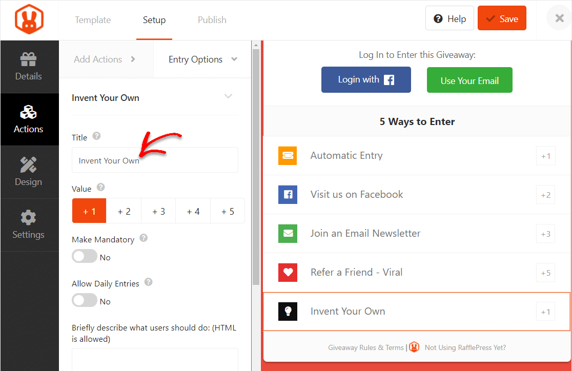The image size is (572, 371).
Task: Switch to the Publish tab
Action: click(x=212, y=20)
